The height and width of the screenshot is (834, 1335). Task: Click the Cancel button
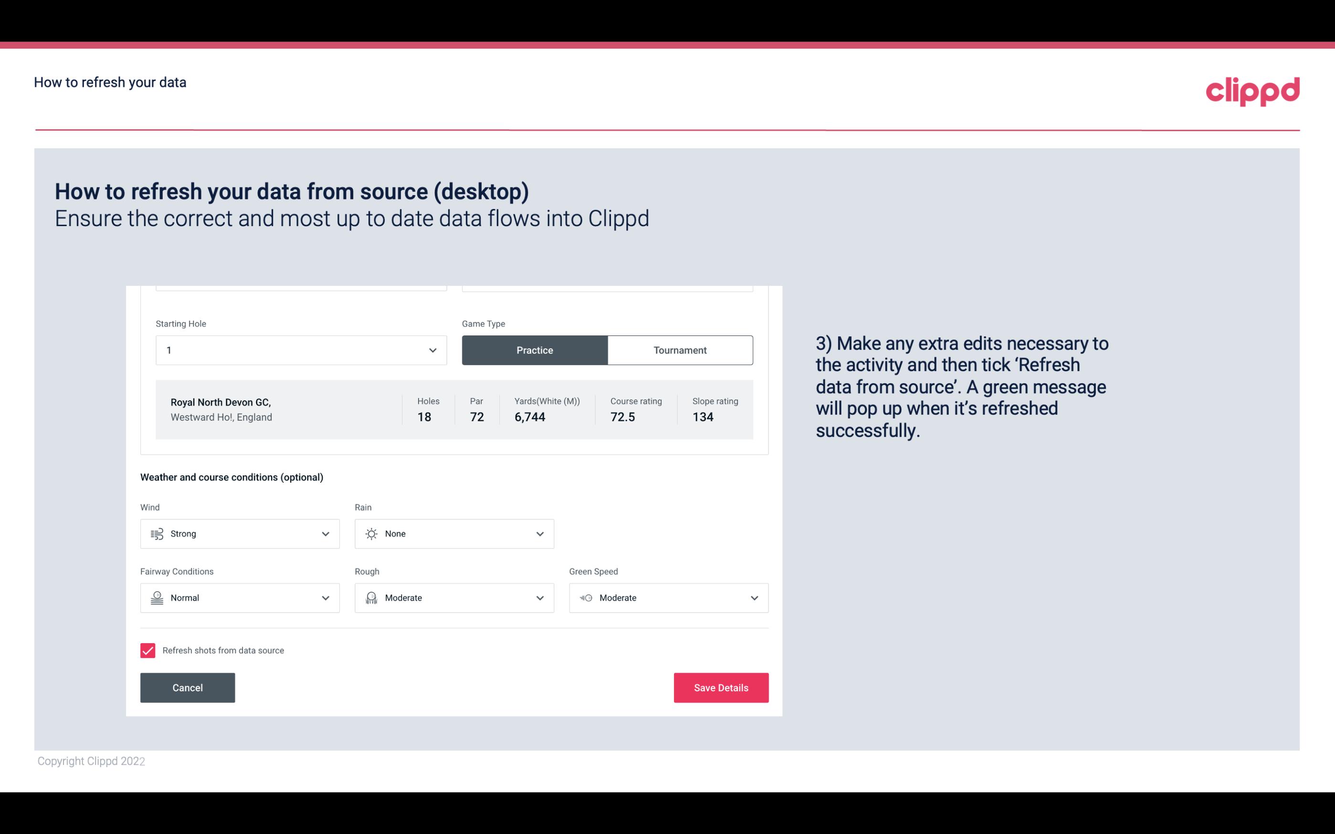click(188, 688)
